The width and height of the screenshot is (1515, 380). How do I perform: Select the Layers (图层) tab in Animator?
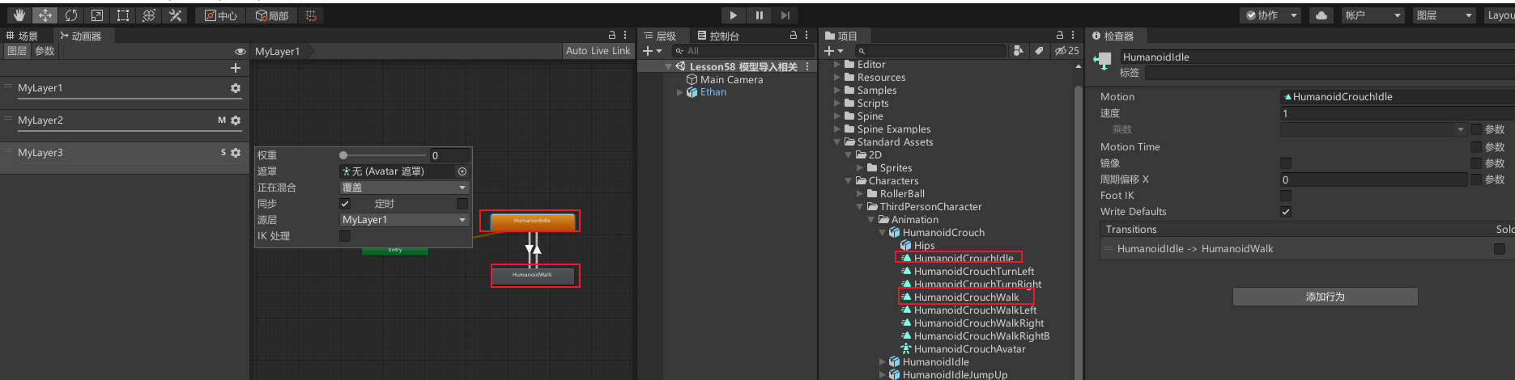17,51
